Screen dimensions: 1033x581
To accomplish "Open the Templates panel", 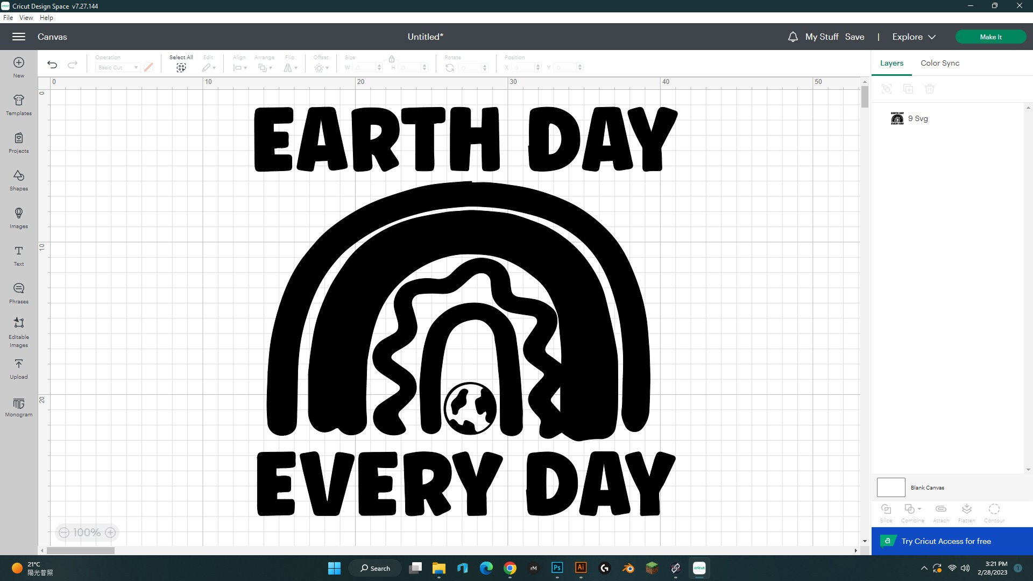I will pos(18,105).
